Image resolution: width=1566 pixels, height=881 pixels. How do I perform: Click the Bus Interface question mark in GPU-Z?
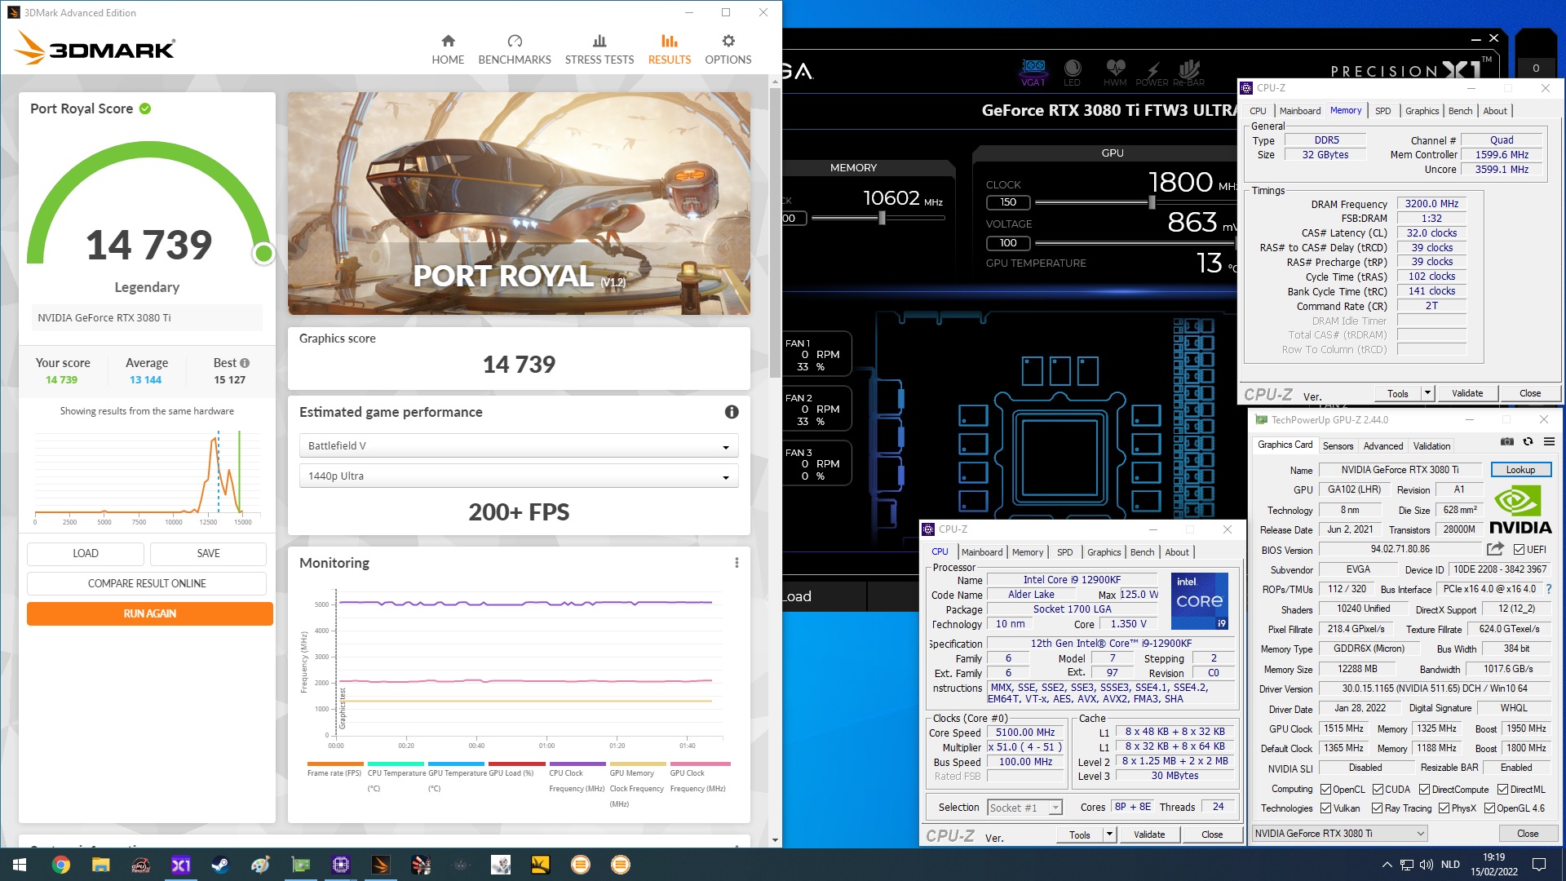[1549, 589]
